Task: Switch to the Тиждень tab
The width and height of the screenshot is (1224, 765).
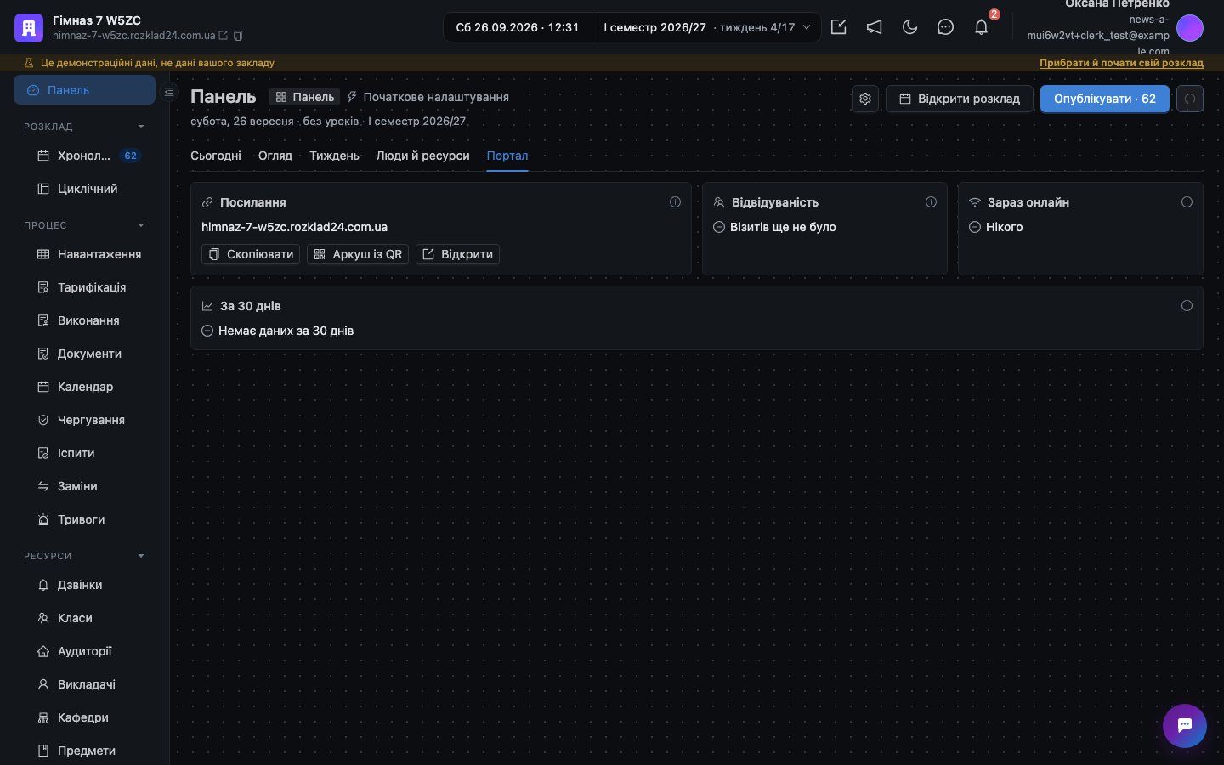Action: [x=334, y=156]
